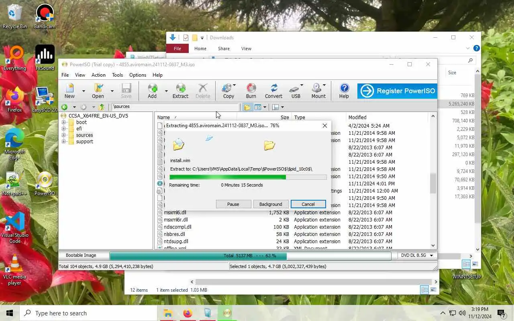
Task: Click the Add files toolbar icon
Action: 152,91
